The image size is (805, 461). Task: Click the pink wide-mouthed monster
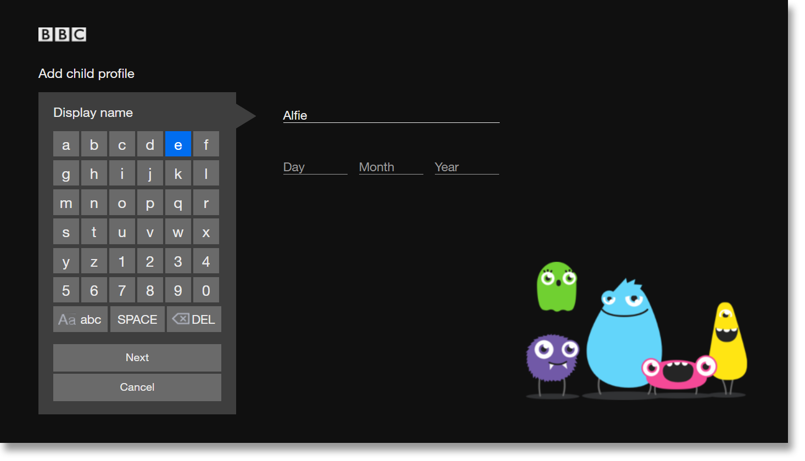tap(679, 372)
